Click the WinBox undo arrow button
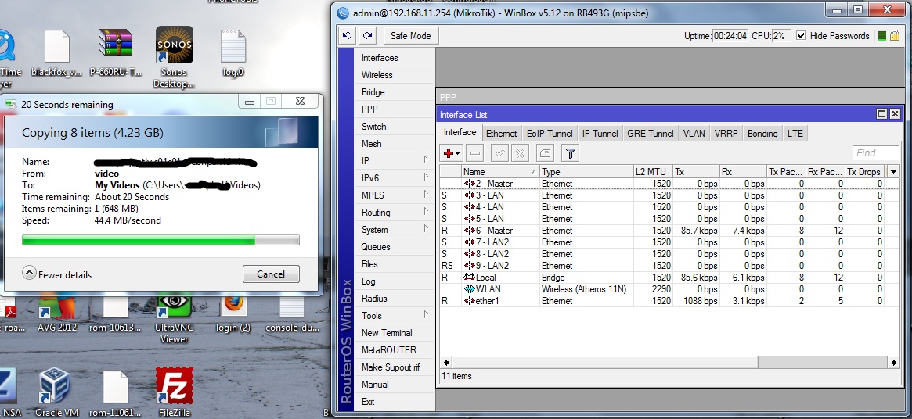This screenshot has width=912, height=419. point(348,35)
